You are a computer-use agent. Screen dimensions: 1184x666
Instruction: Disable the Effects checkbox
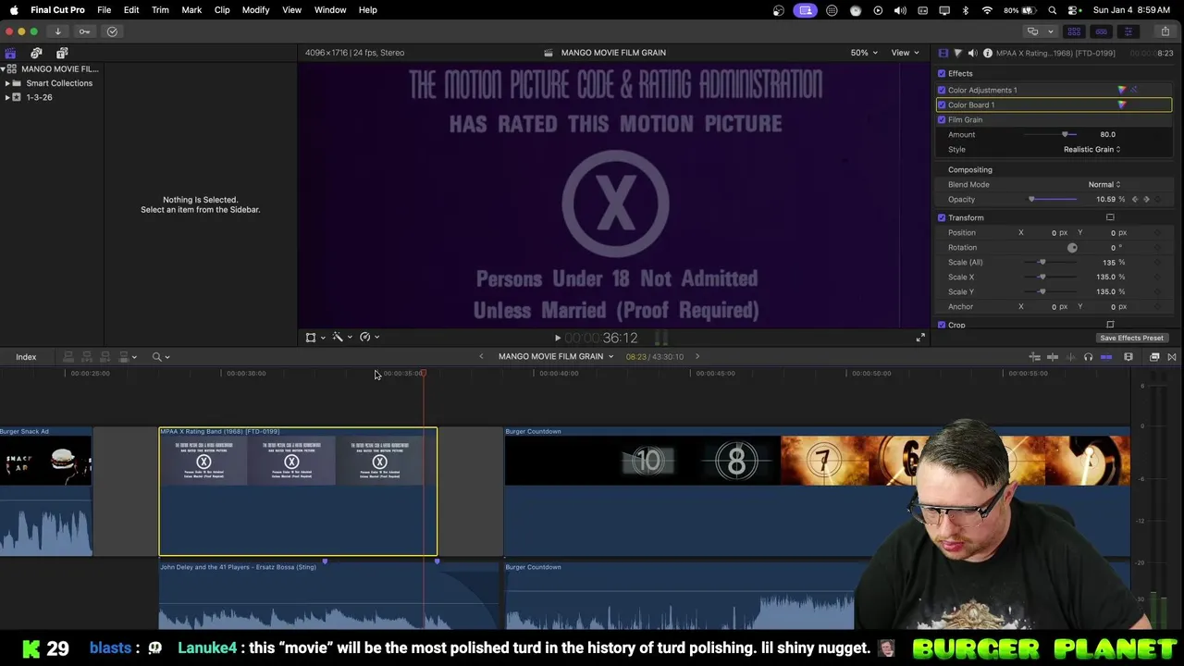tap(942, 73)
